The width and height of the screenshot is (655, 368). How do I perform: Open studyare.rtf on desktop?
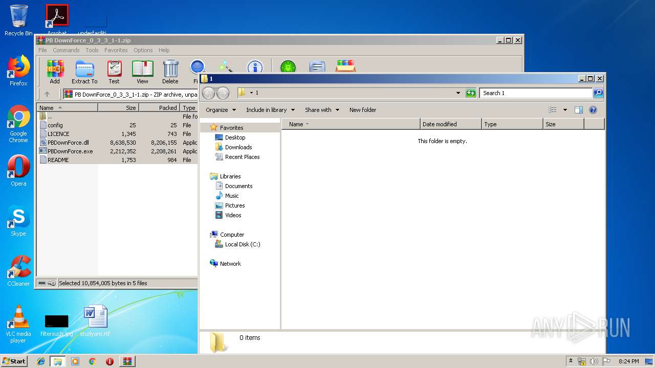coord(95,321)
